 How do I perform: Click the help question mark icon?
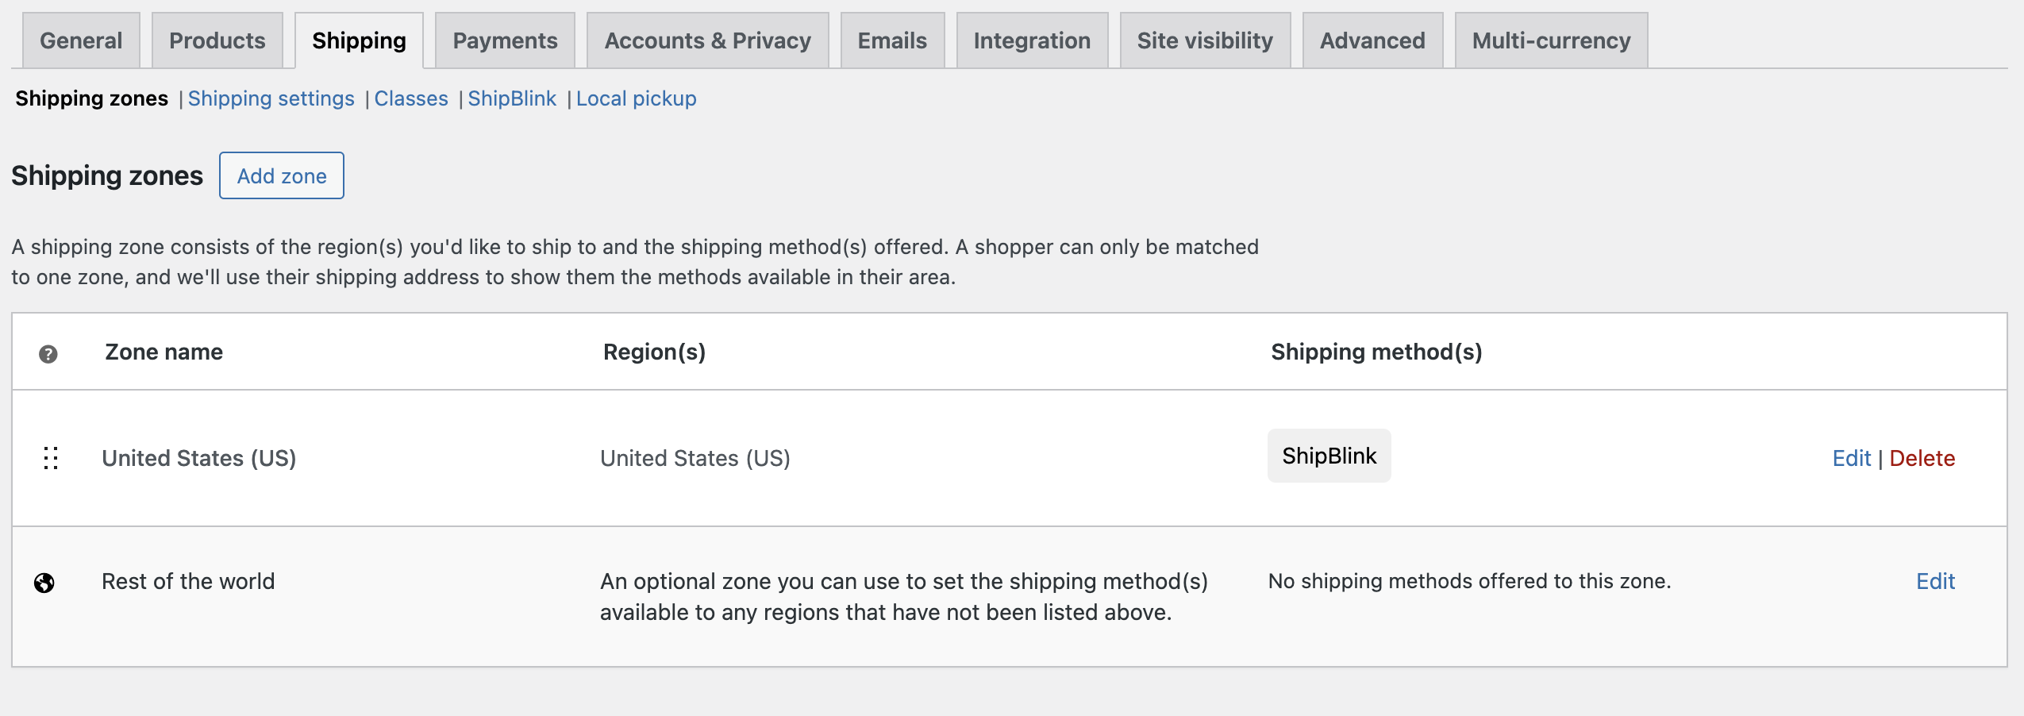[x=48, y=354]
